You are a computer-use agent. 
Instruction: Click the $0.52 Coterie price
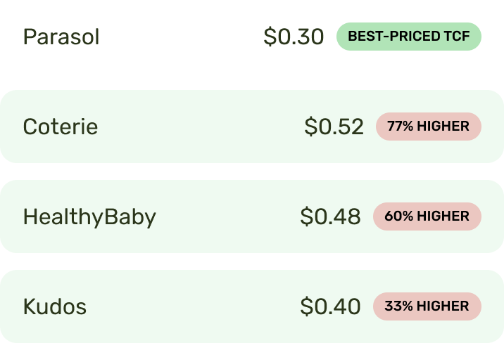(x=334, y=127)
